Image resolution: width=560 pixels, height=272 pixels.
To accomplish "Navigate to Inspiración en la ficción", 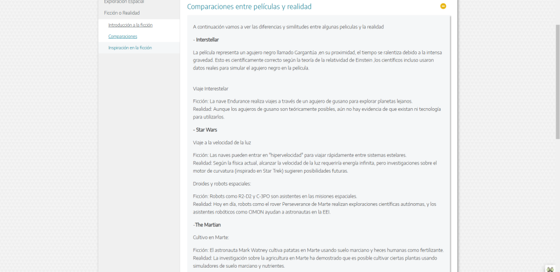I will 130,48.
